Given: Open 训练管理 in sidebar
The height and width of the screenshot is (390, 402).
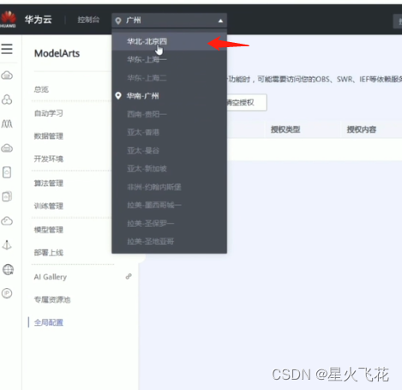Looking at the screenshot, I should 49,206.
